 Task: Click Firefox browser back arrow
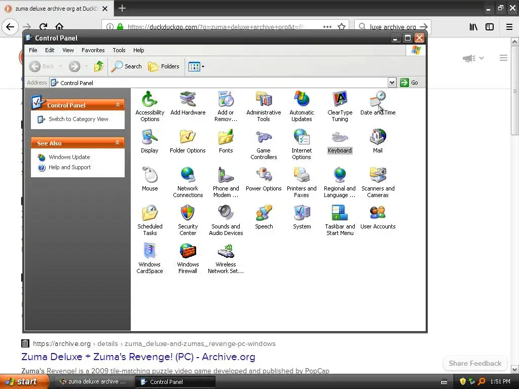[10, 27]
